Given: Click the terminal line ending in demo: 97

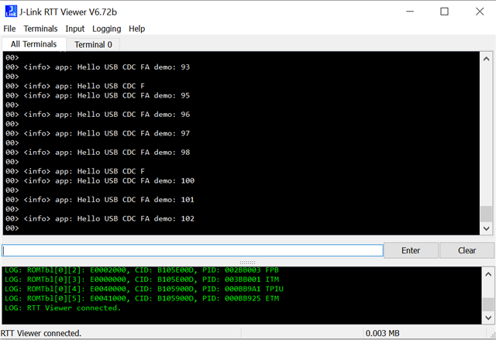Looking at the screenshot, I should (98, 133).
